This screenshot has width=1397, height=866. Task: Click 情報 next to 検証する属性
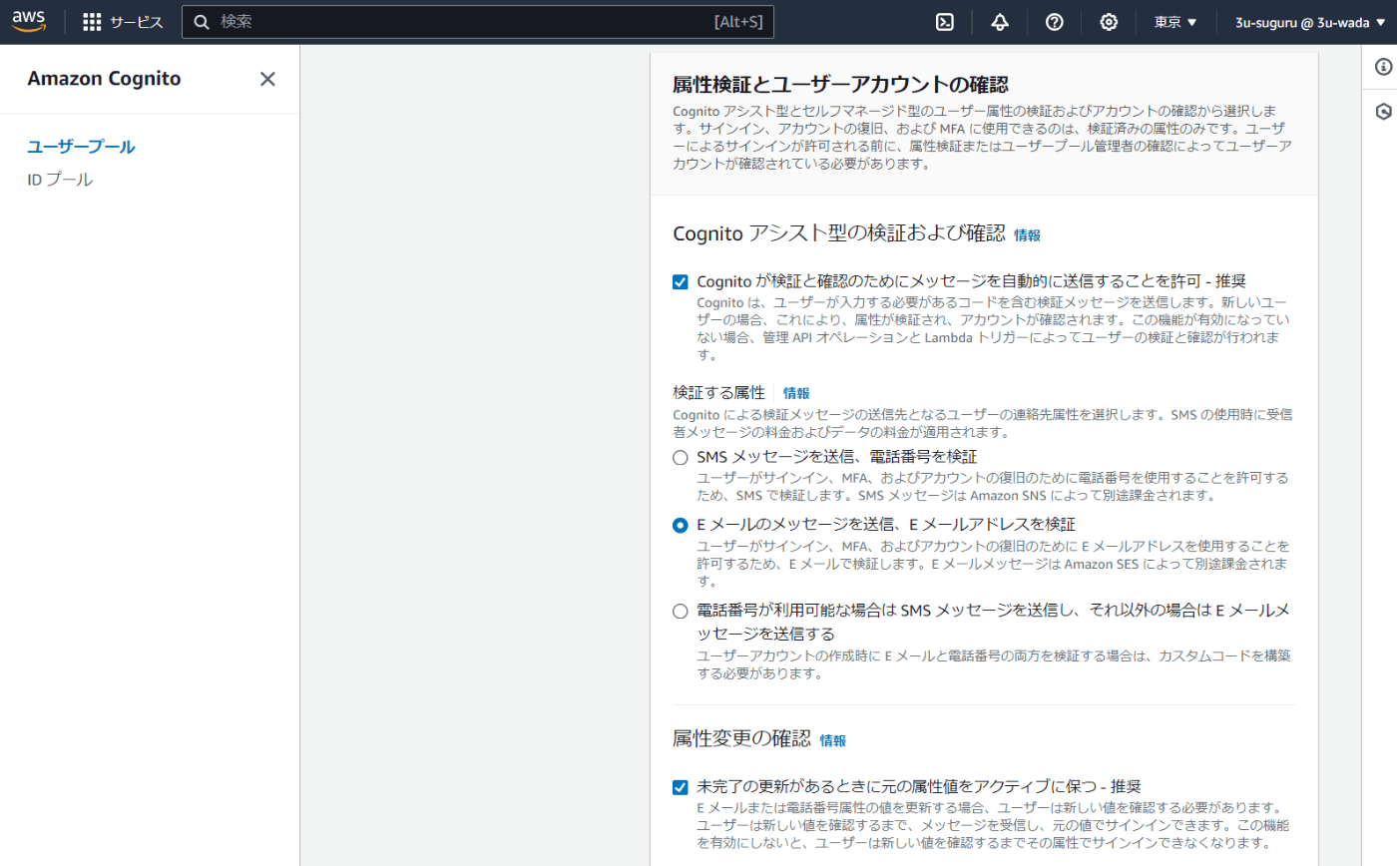click(x=796, y=393)
